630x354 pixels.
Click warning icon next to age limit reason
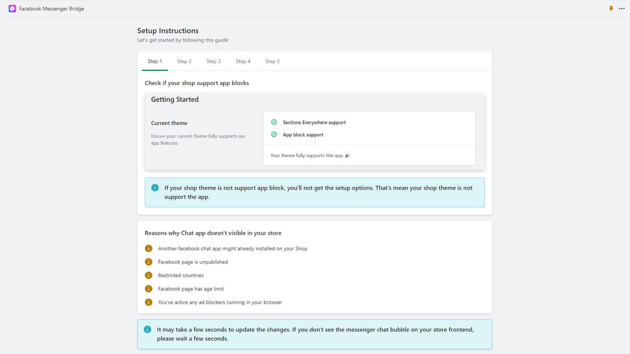149,289
